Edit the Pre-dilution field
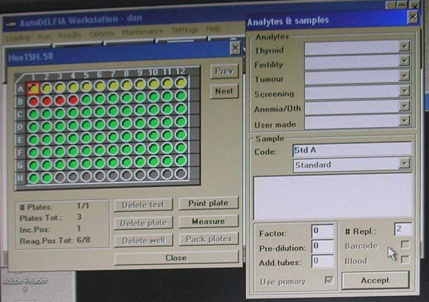This screenshot has width=429, height=302. [x=323, y=246]
